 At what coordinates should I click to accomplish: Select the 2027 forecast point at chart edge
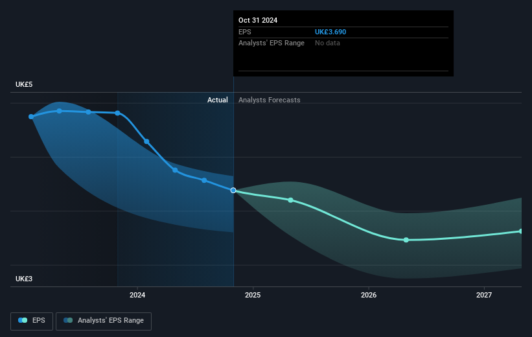pos(520,231)
